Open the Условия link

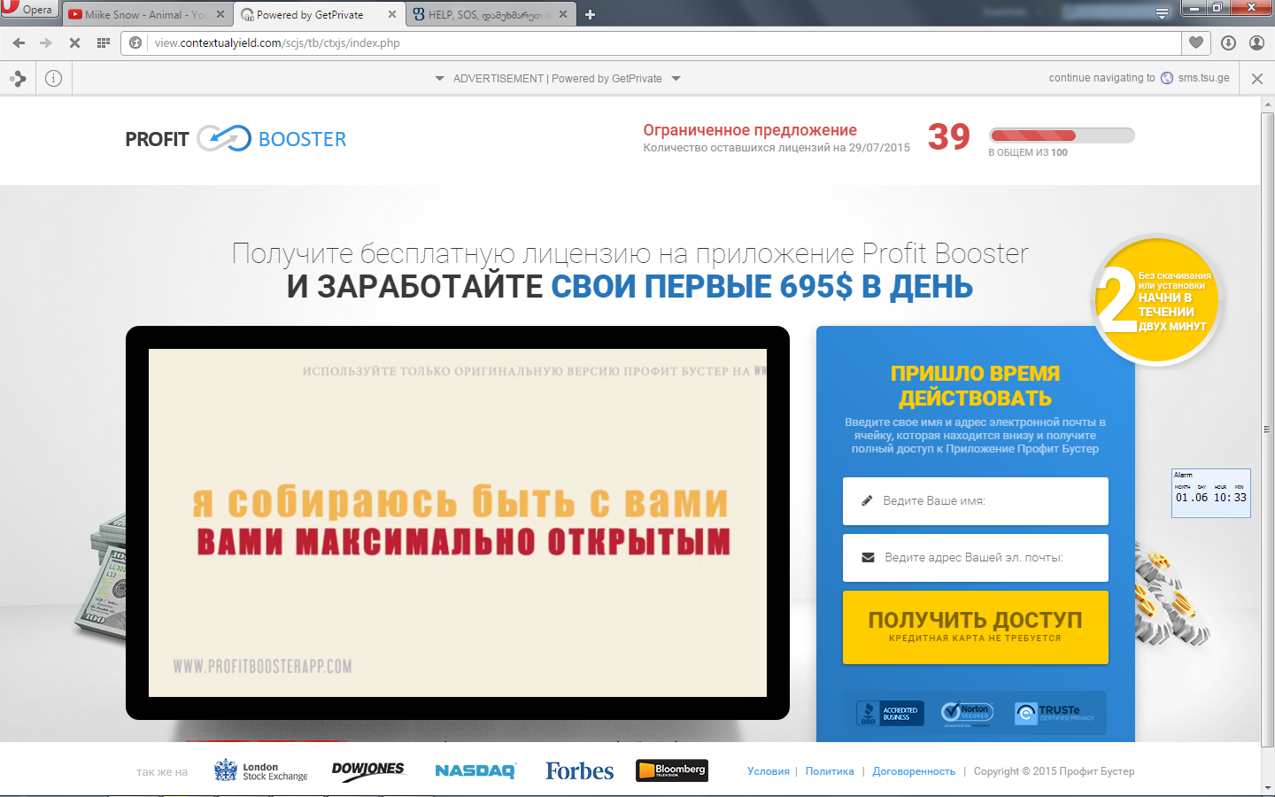tap(769, 771)
